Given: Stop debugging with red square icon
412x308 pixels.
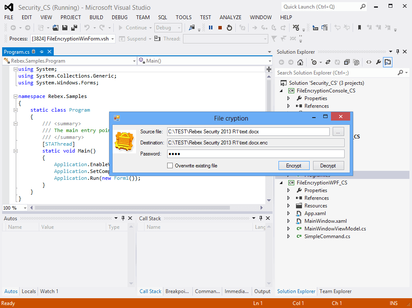Looking at the screenshot, I should [x=220, y=28].
